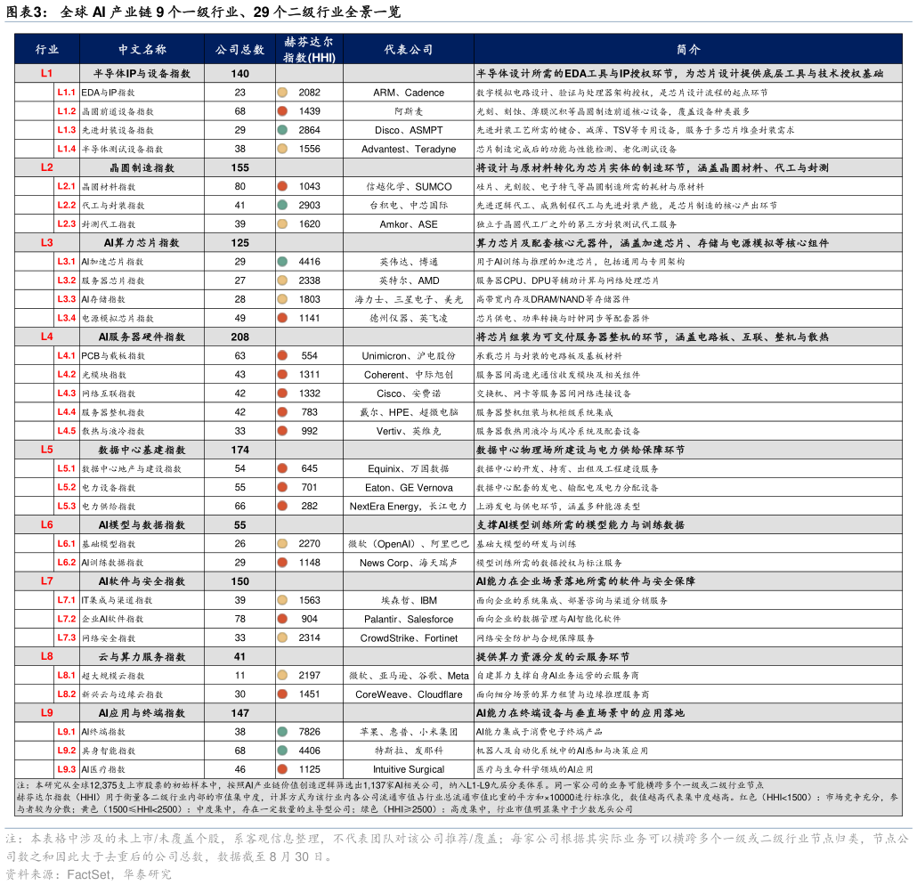Click the green dot beside HHI 7826
The image size is (917, 885).
(282, 732)
